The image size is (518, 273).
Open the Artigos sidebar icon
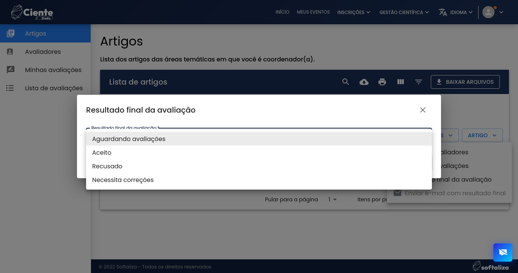[x=11, y=33]
